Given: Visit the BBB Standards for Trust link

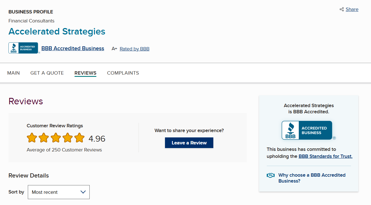Looking at the screenshot, I should point(325,156).
